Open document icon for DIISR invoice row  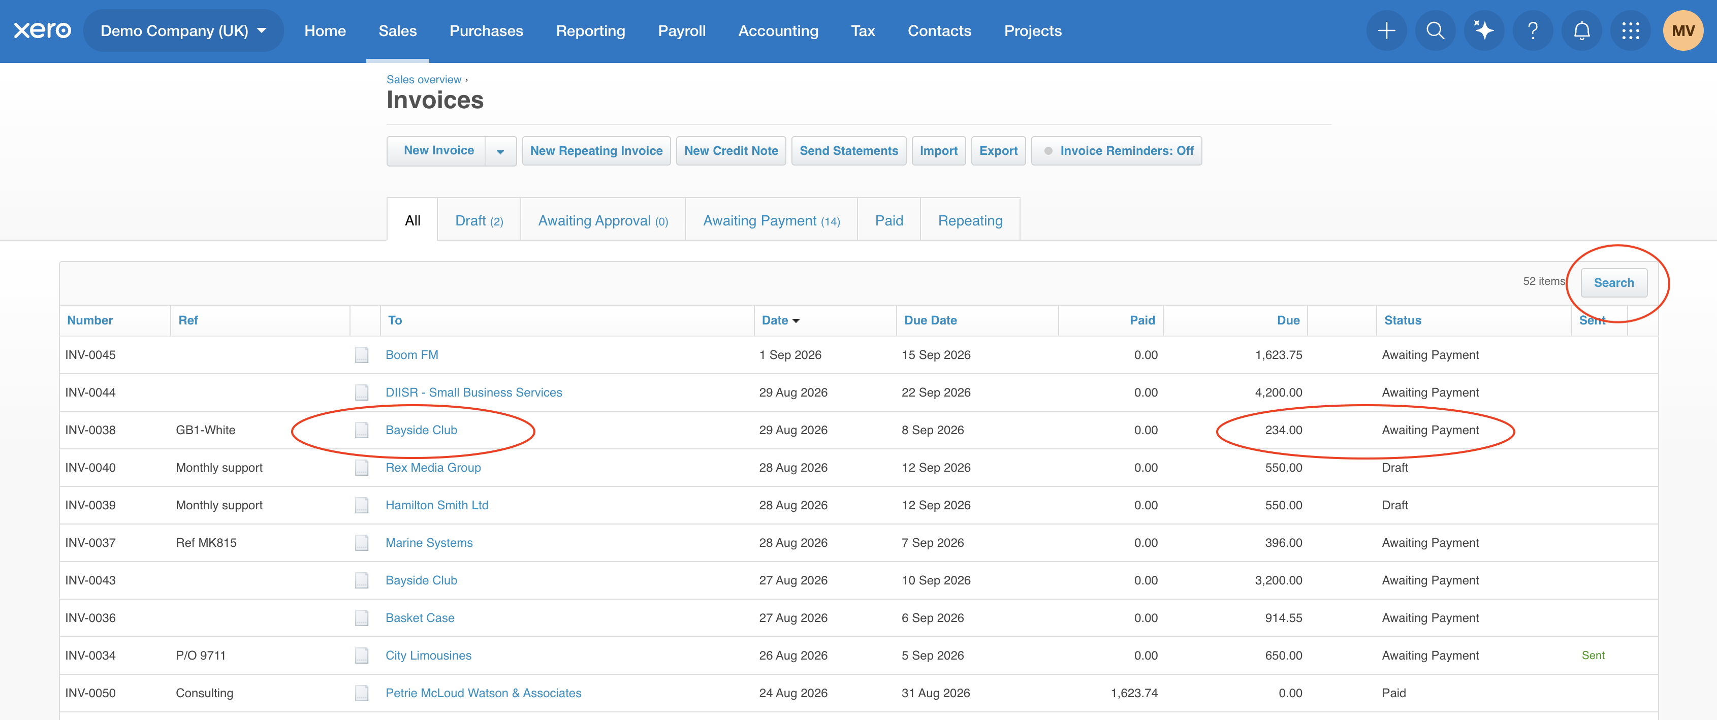[361, 392]
